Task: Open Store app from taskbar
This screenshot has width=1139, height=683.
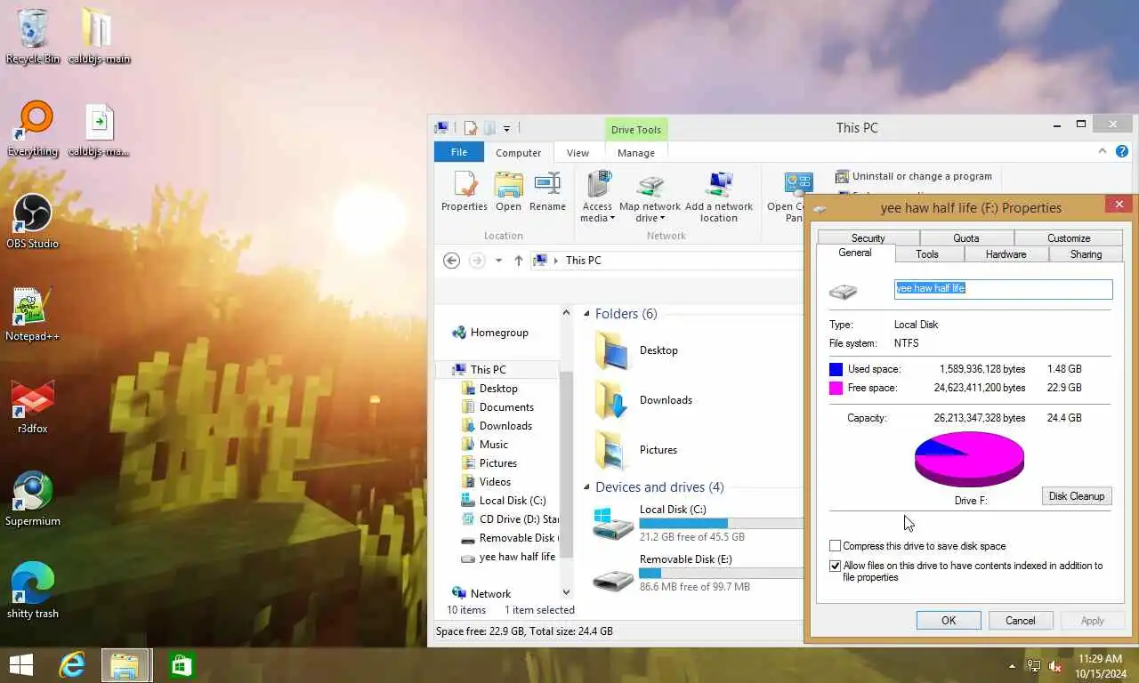Action: coord(182,665)
